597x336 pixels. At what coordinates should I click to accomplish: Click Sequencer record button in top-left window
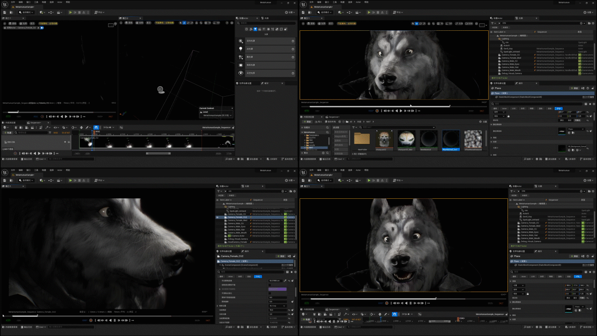coord(15,153)
